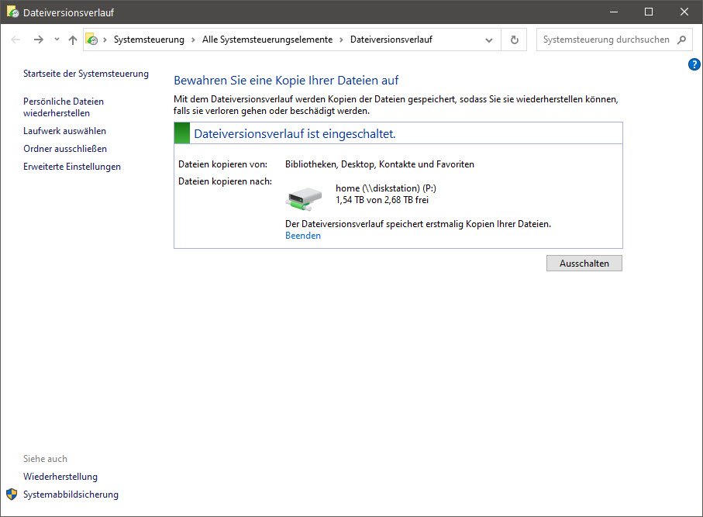Screen dimensions: 703x517
Task: Navigate up one level arrow
Action: click(73, 40)
